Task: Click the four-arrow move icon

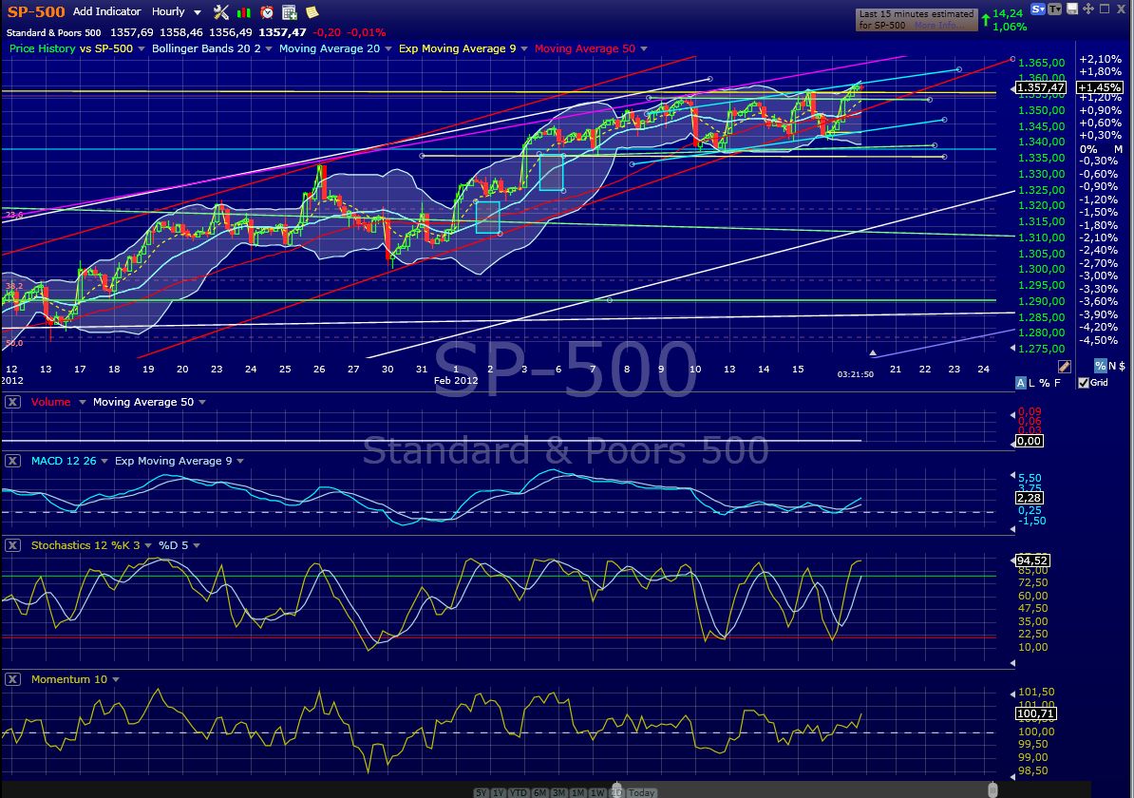Action: 1088,9
